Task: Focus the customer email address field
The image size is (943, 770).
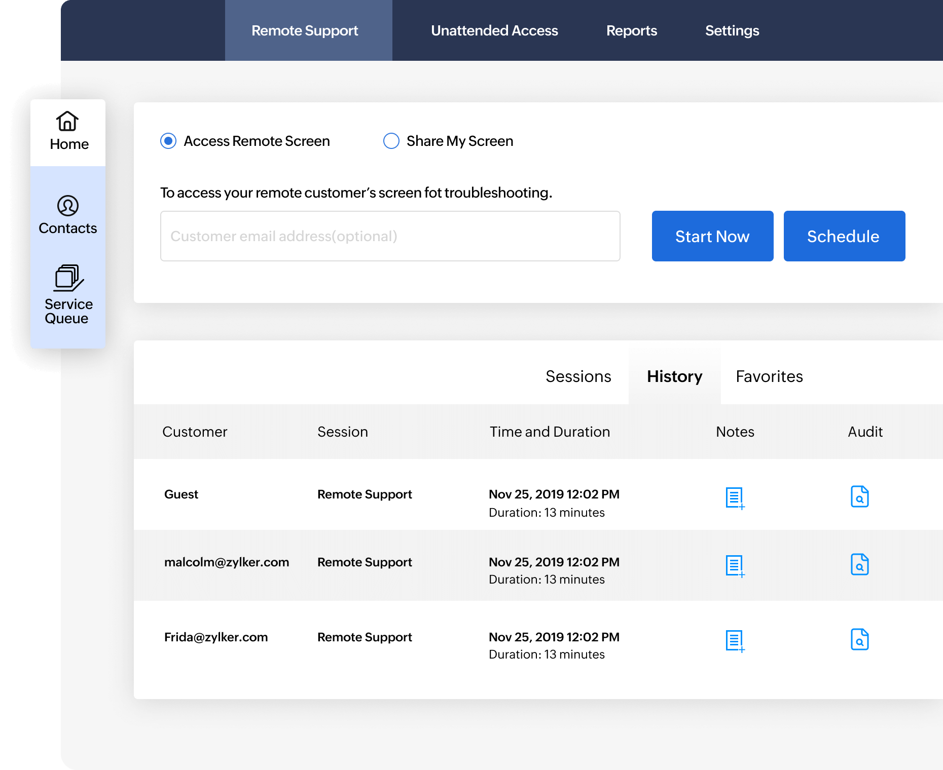Action: [390, 236]
